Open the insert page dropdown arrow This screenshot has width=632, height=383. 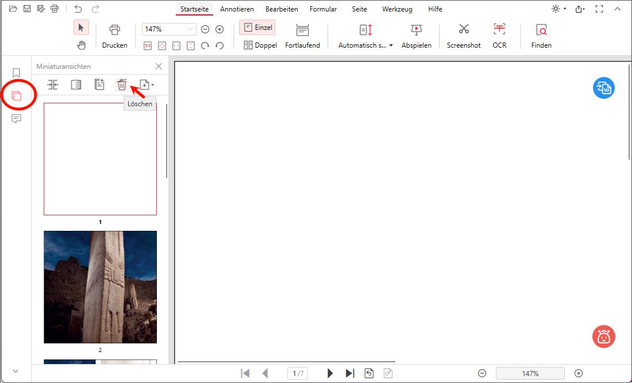click(153, 84)
